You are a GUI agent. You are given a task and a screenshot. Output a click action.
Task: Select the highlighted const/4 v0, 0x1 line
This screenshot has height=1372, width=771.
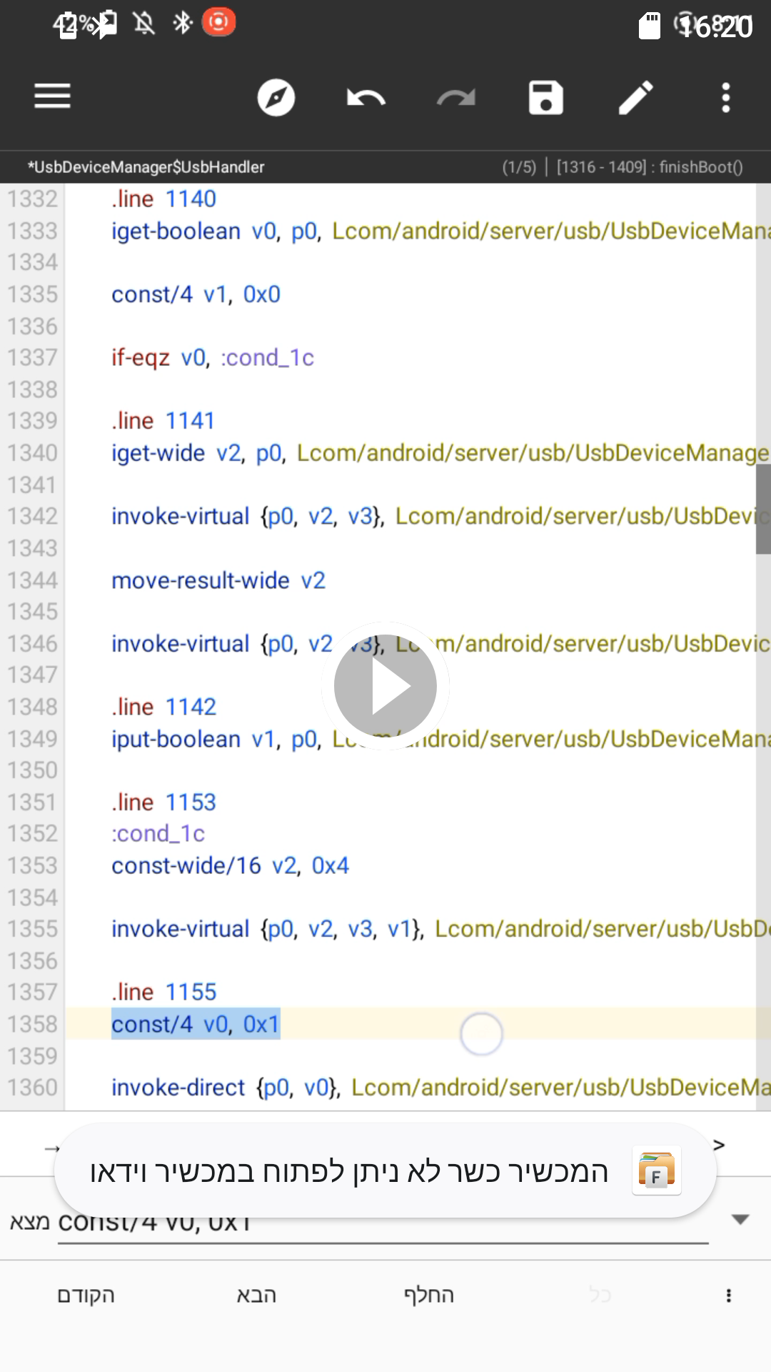point(196,1024)
